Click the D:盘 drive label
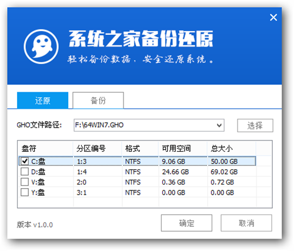Screen dimensions: 294x251 click(38, 172)
